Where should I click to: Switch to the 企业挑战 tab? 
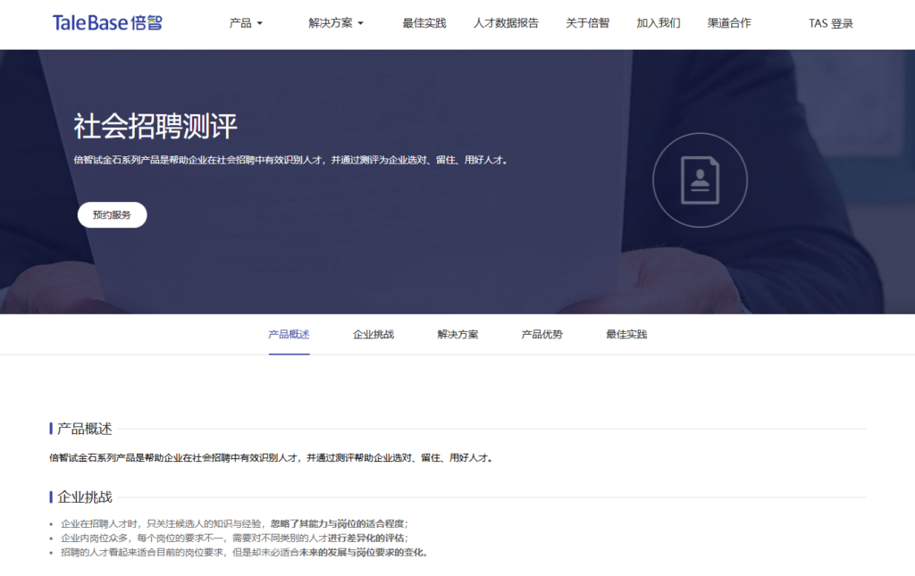pos(374,333)
